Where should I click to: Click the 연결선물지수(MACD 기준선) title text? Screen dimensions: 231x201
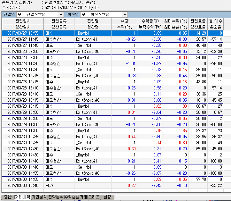[x=70, y=2]
